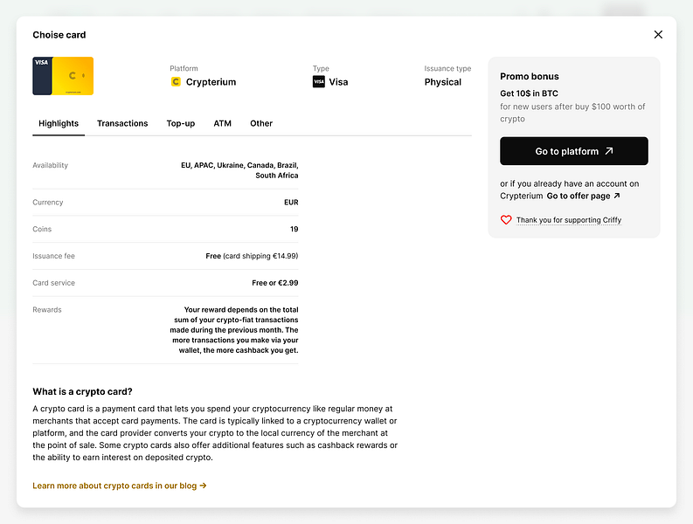Click the Card service label

coord(53,283)
